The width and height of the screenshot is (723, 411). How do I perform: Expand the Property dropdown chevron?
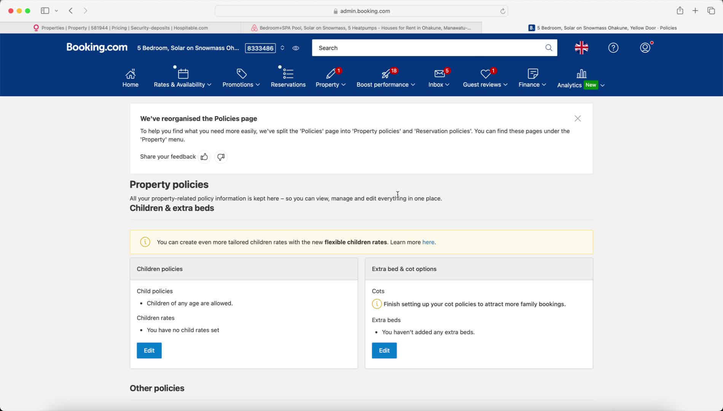(x=343, y=84)
